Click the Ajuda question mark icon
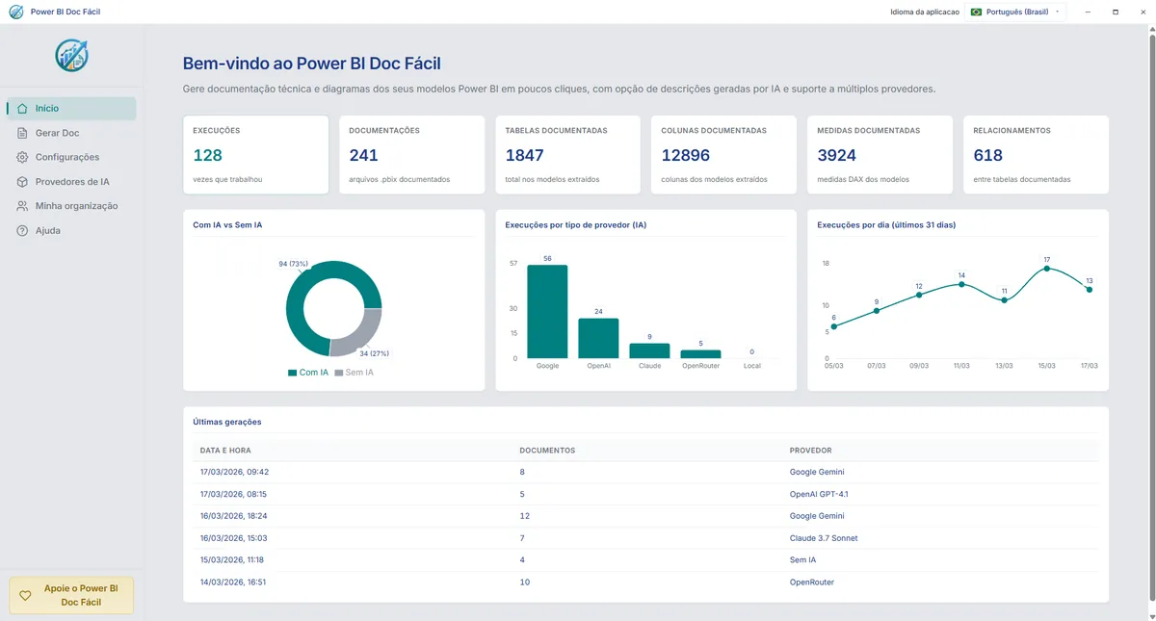 22,231
